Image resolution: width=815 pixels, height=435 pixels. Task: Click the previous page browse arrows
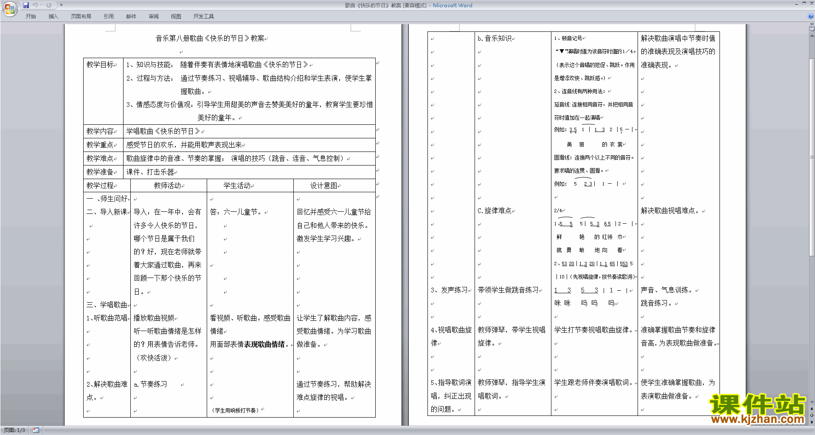(812, 409)
